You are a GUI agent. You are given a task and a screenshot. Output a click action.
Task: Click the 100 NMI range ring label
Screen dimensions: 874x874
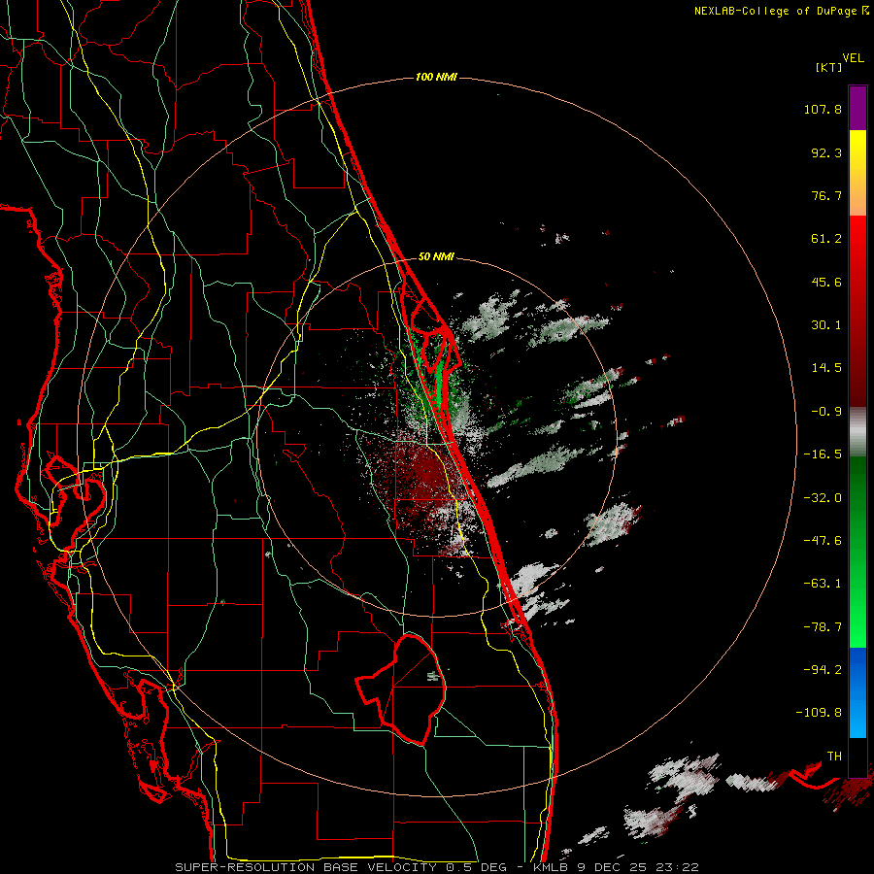(436, 77)
